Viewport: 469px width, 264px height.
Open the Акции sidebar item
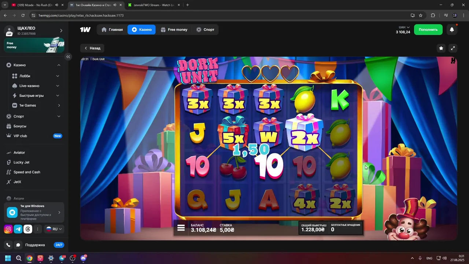point(19,198)
